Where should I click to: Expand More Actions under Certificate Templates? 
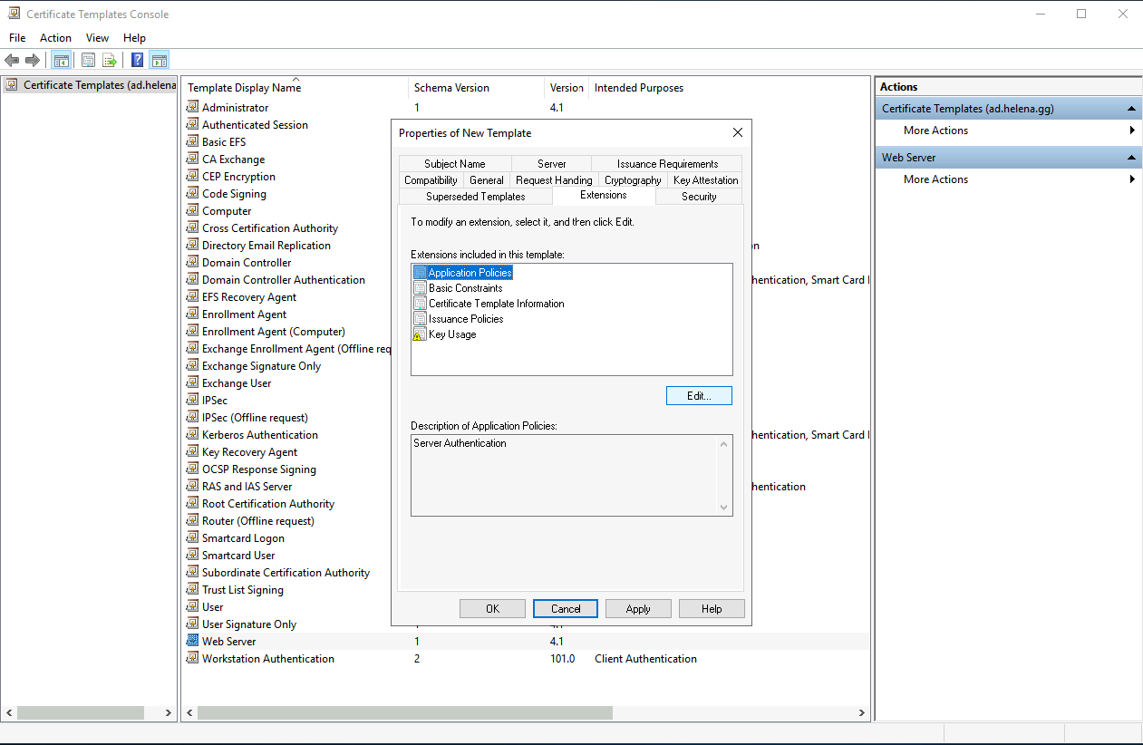click(935, 131)
